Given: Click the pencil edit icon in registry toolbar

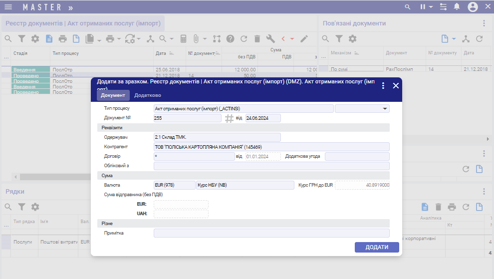Looking at the screenshot, I should tap(304, 39).
